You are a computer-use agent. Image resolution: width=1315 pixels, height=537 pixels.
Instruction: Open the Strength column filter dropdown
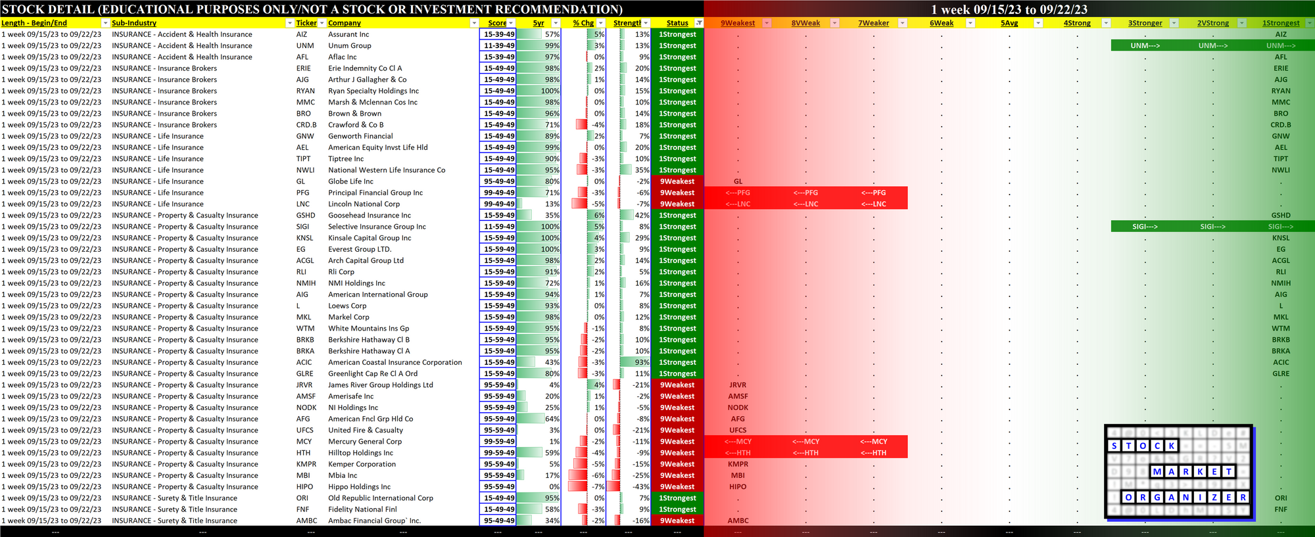[646, 23]
